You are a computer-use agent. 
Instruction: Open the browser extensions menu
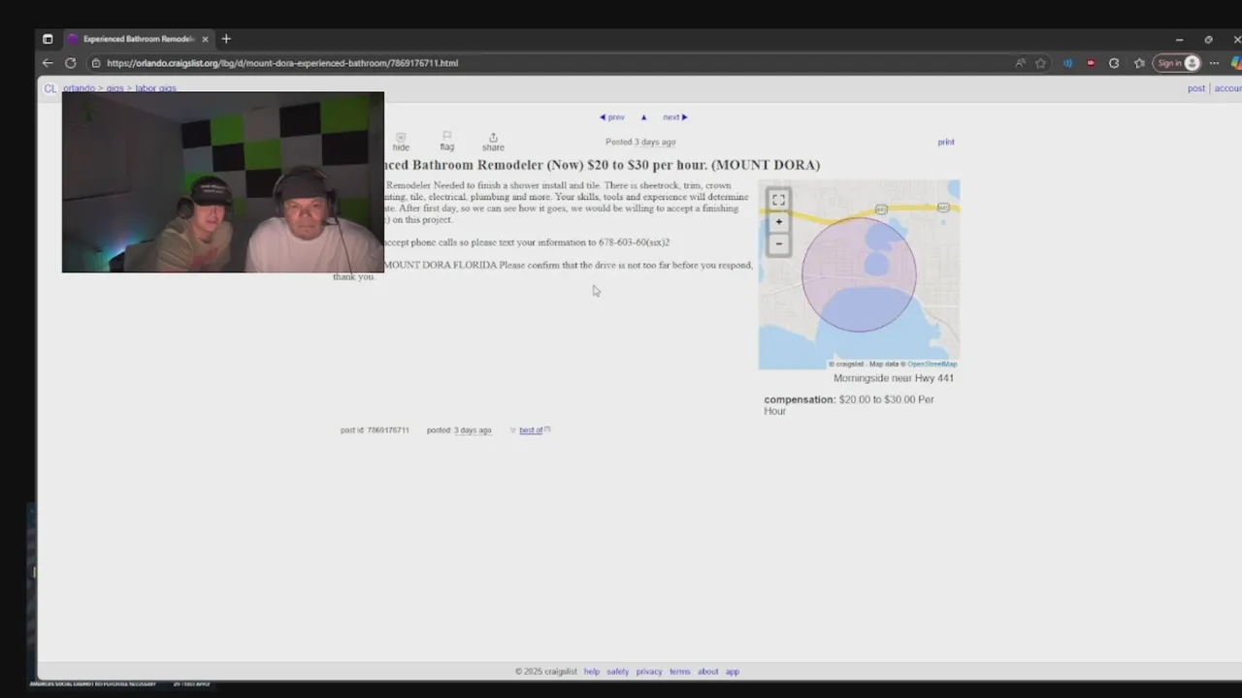click(1114, 63)
